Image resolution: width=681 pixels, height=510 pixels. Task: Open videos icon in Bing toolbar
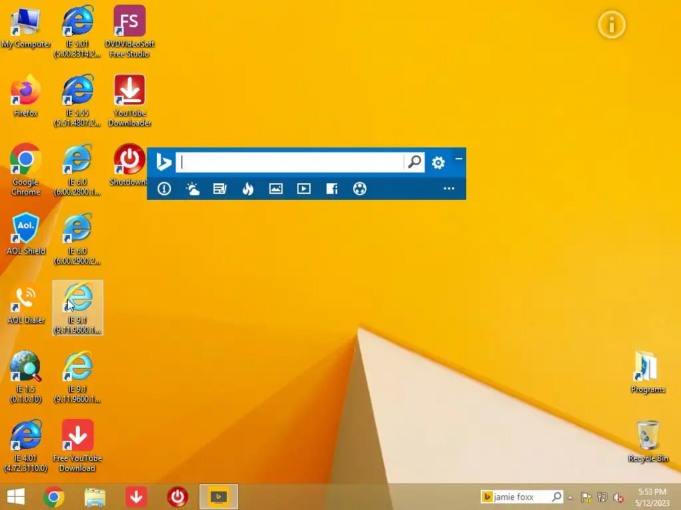(303, 189)
